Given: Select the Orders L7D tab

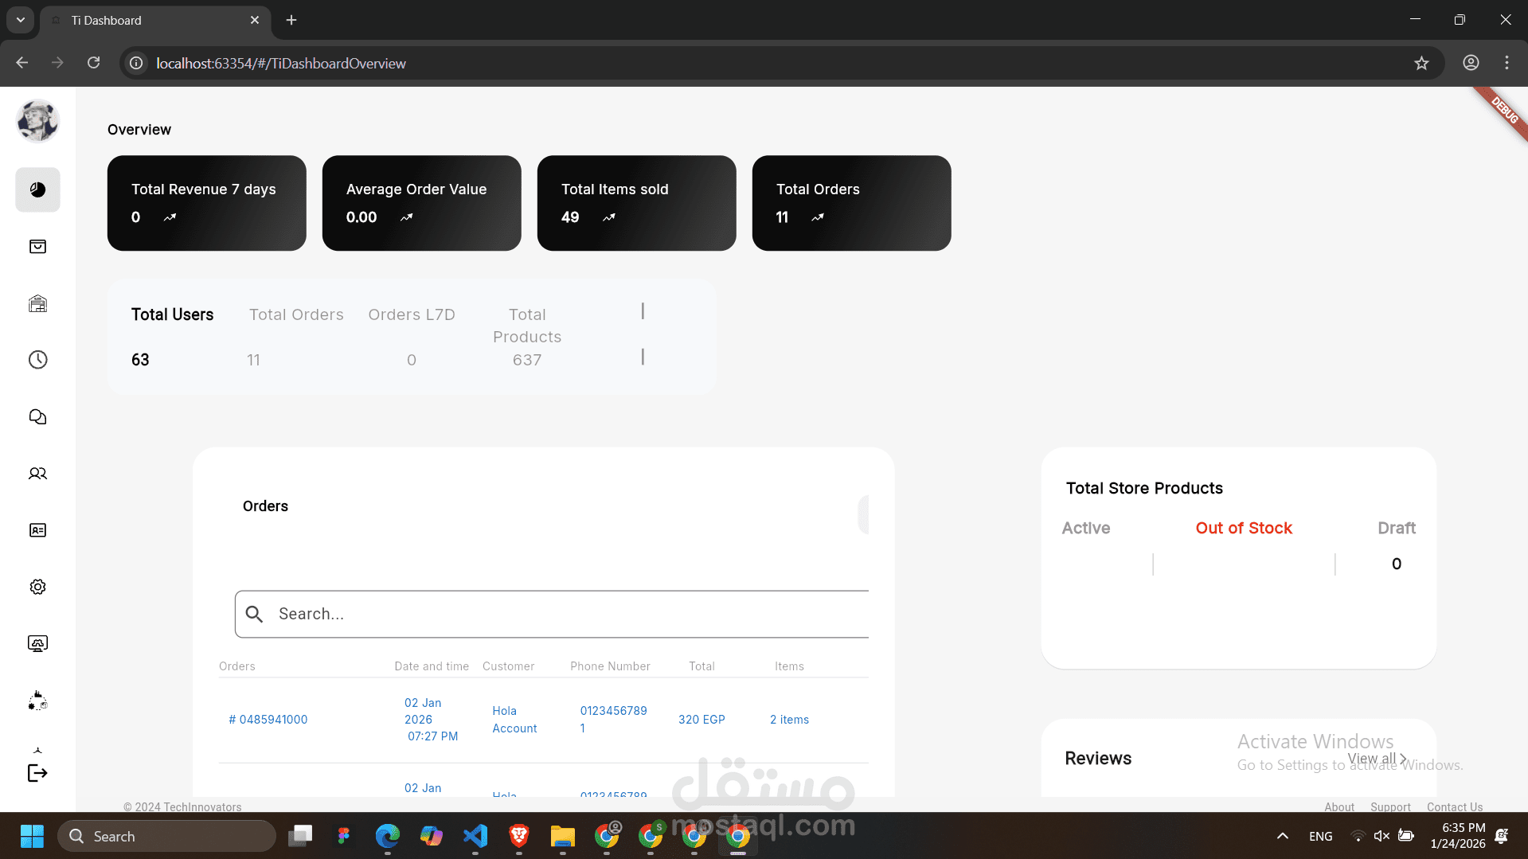Looking at the screenshot, I should point(412,314).
